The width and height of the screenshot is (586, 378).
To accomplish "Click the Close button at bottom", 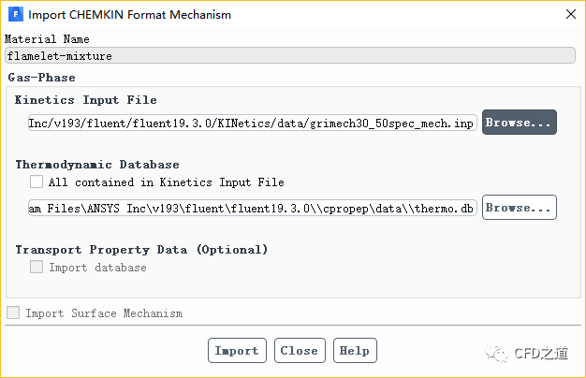I will (x=300, y=351).
